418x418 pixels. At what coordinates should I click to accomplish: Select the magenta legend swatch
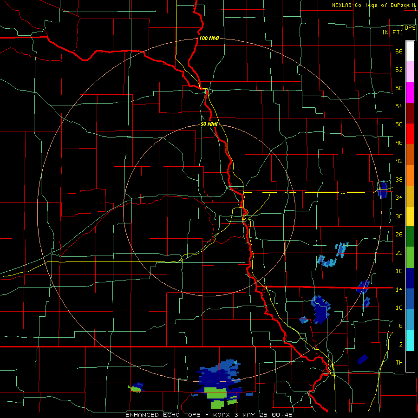(x=410, y=92)
